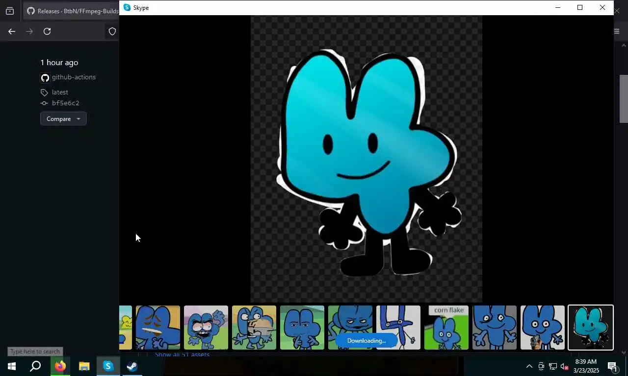Click the '1 hour ago' timestamp
The image size is (628, 376).
pos(59,62)
